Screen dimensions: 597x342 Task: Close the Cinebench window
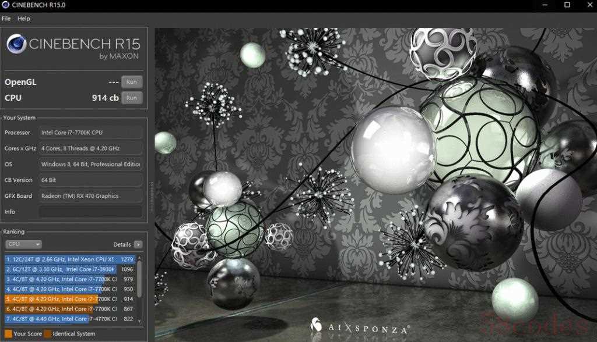point(589,5)
